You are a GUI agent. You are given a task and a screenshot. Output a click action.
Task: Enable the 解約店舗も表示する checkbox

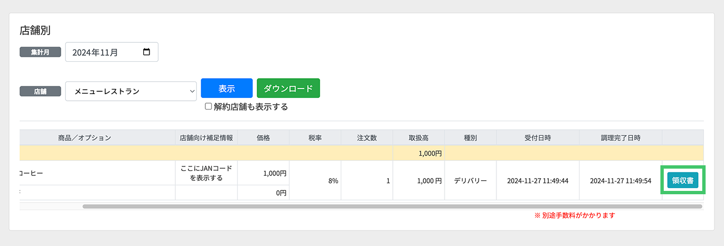(x=209, y=106)
